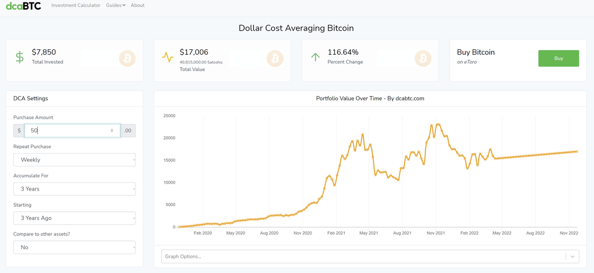Click the Graph Options chevron arrow
Image resolution: width=594 pixels, height=273 pixels.
click(573, 257)
